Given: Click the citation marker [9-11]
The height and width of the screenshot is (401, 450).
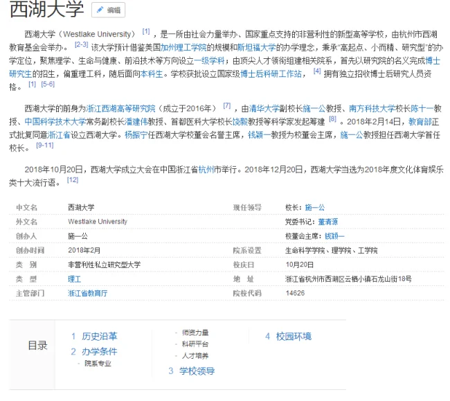Looking at the screenshot, I should click(x=45, y=145).
